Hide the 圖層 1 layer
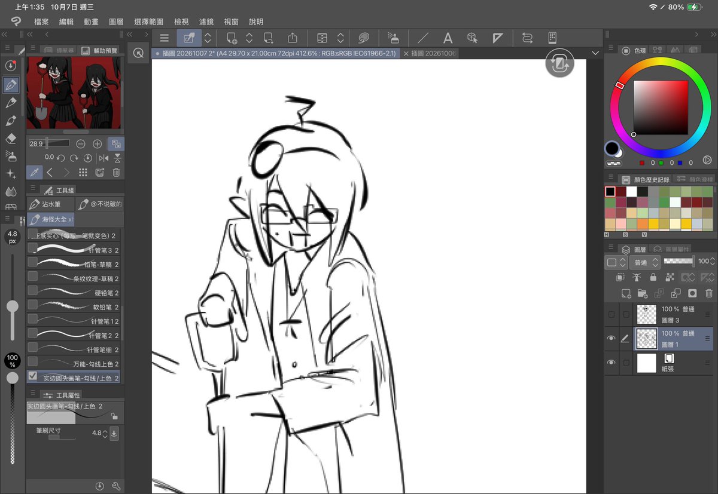Viewport: 718px width, 494px height. (x=611, y=339)
